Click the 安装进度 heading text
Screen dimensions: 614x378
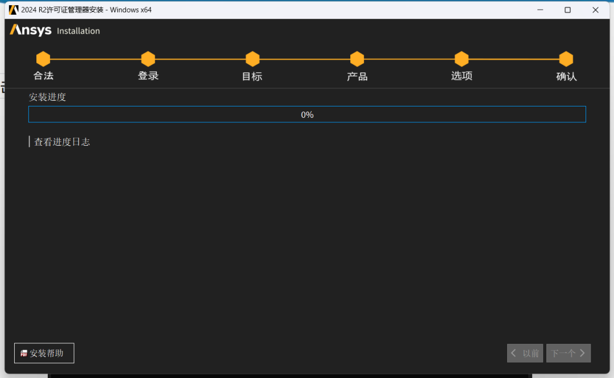coord(47,97)
